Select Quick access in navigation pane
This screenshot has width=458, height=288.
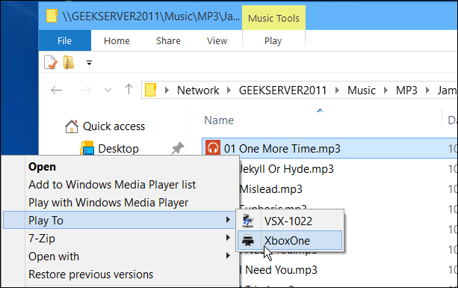pyautogui.click(x=114, y=126)
